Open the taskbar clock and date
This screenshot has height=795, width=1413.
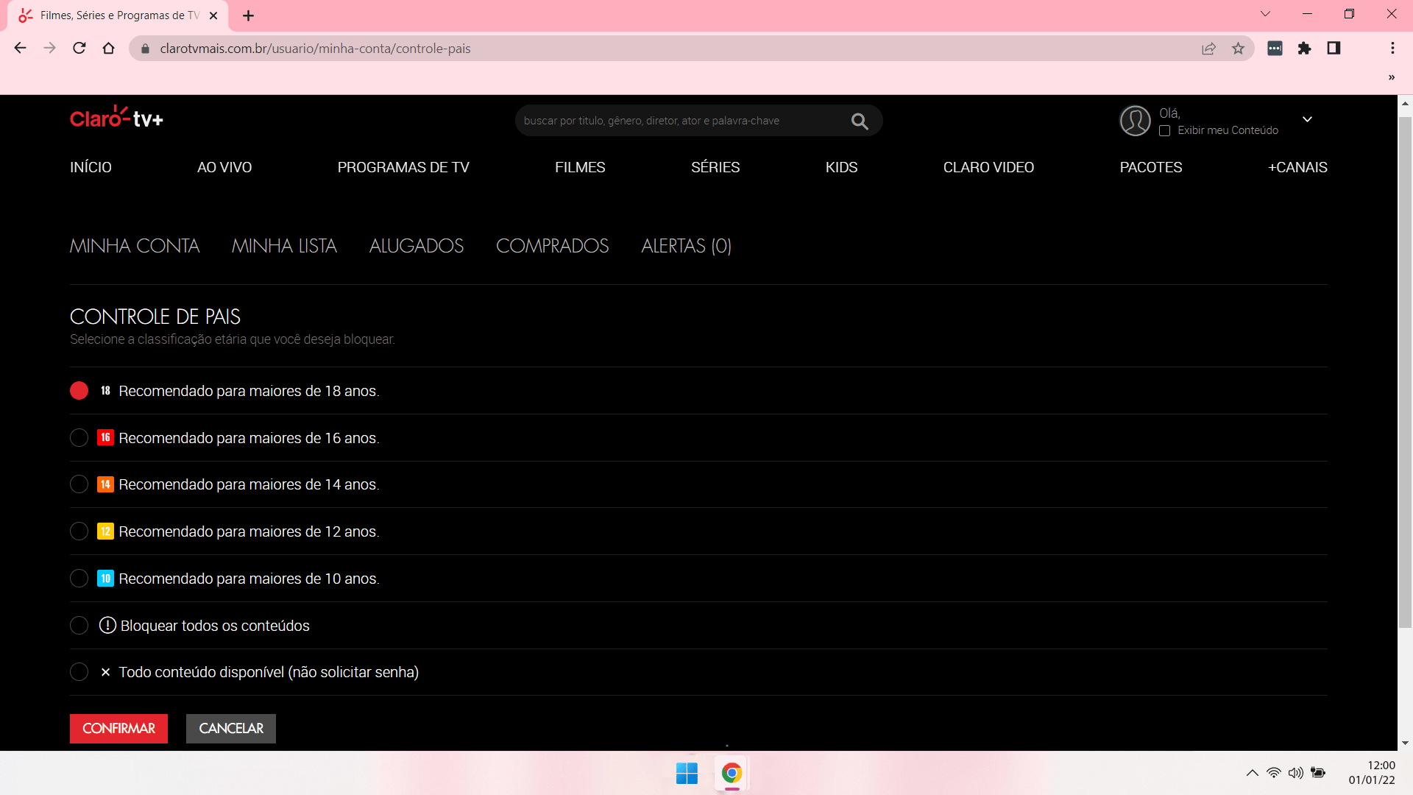pyautogui.click(x=1372, y=773)
